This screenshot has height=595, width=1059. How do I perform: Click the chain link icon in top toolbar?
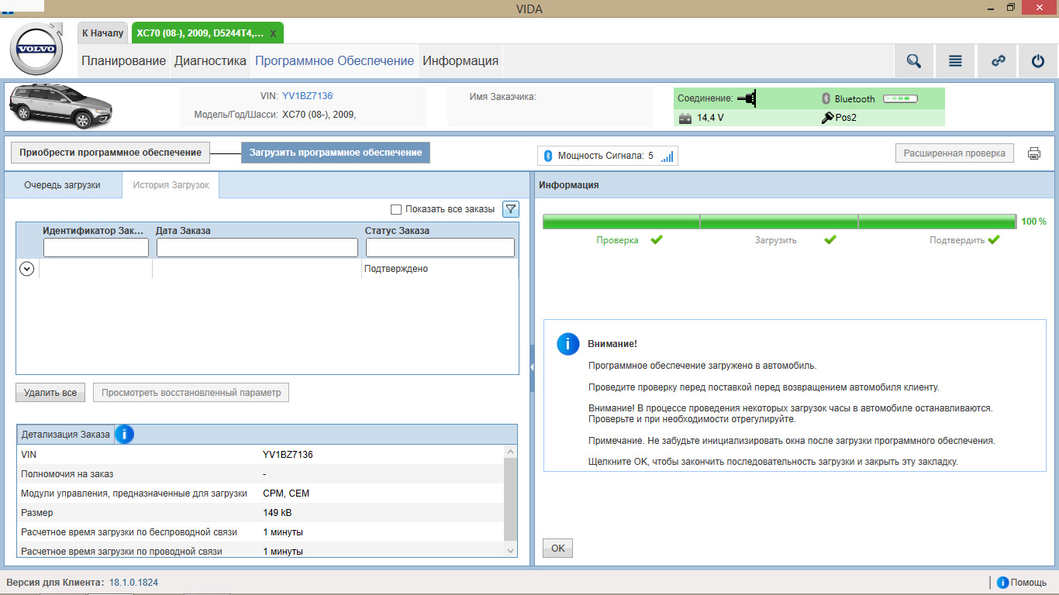pos(998,61)
